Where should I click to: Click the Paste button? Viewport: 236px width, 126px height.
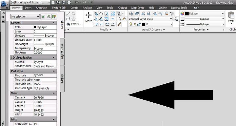[231, 18]
